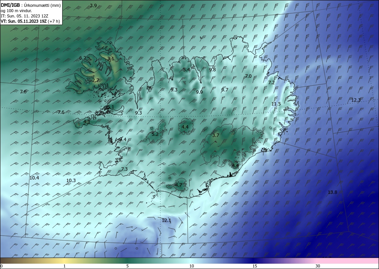Click the 'og 100 m vindur.' line

point(16,11)
